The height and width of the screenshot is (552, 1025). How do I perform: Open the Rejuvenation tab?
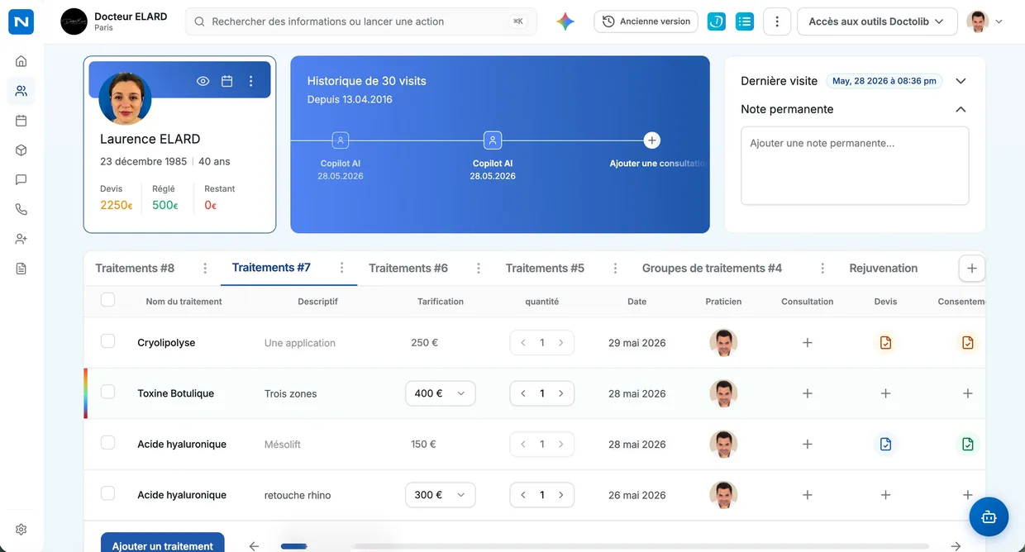coord(884,269)
